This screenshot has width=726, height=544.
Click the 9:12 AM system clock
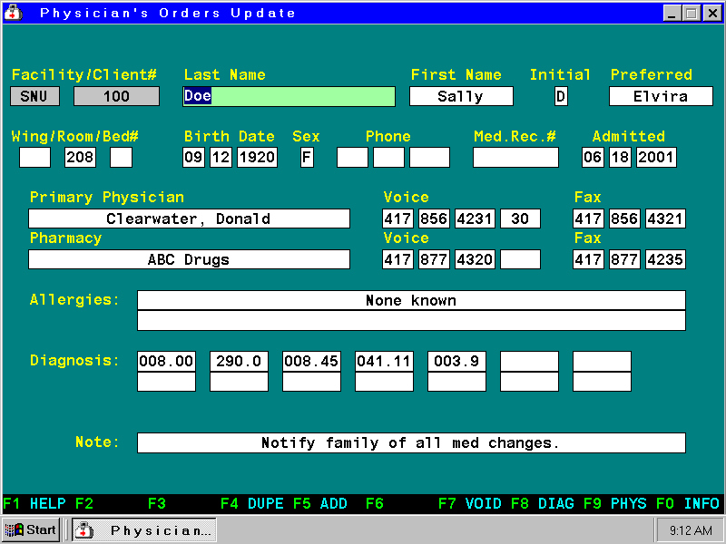691,530
